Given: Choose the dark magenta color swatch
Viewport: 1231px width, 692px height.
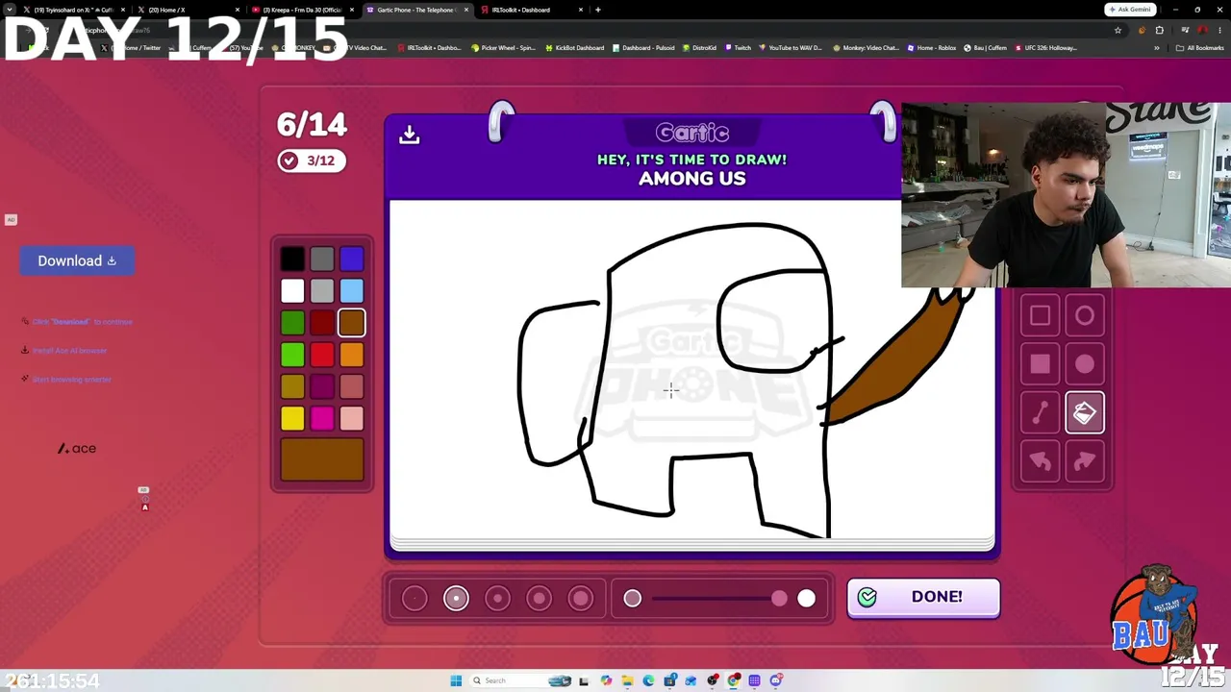Looking at the screenshot, I should (x=322, y=387).
